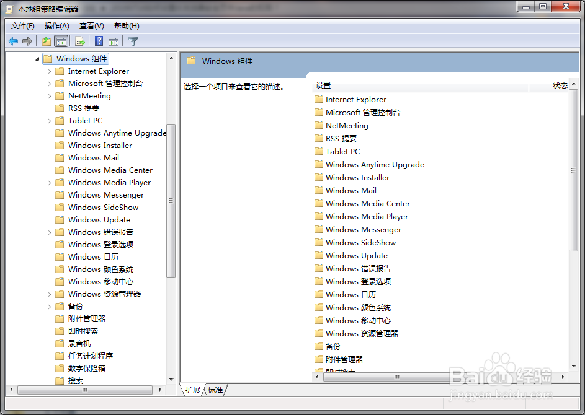
Task: Click the Forward arrow toolbar icon
Action: pyautogui.click(x=27, y=41)
